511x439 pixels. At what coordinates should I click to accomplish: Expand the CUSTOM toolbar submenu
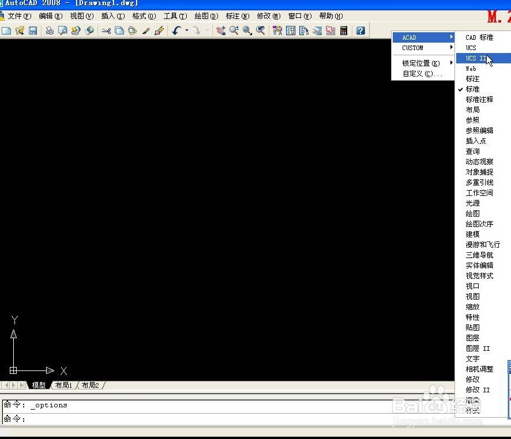tap(423, 48)
